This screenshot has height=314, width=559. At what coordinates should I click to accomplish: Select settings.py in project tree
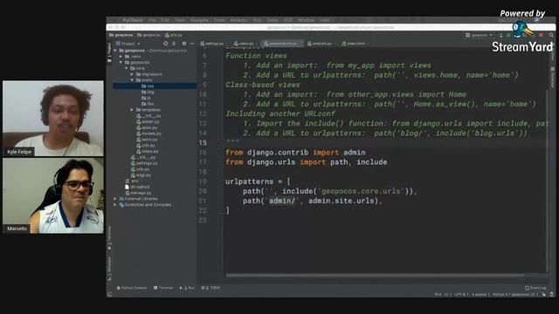(x=144, y=163)
